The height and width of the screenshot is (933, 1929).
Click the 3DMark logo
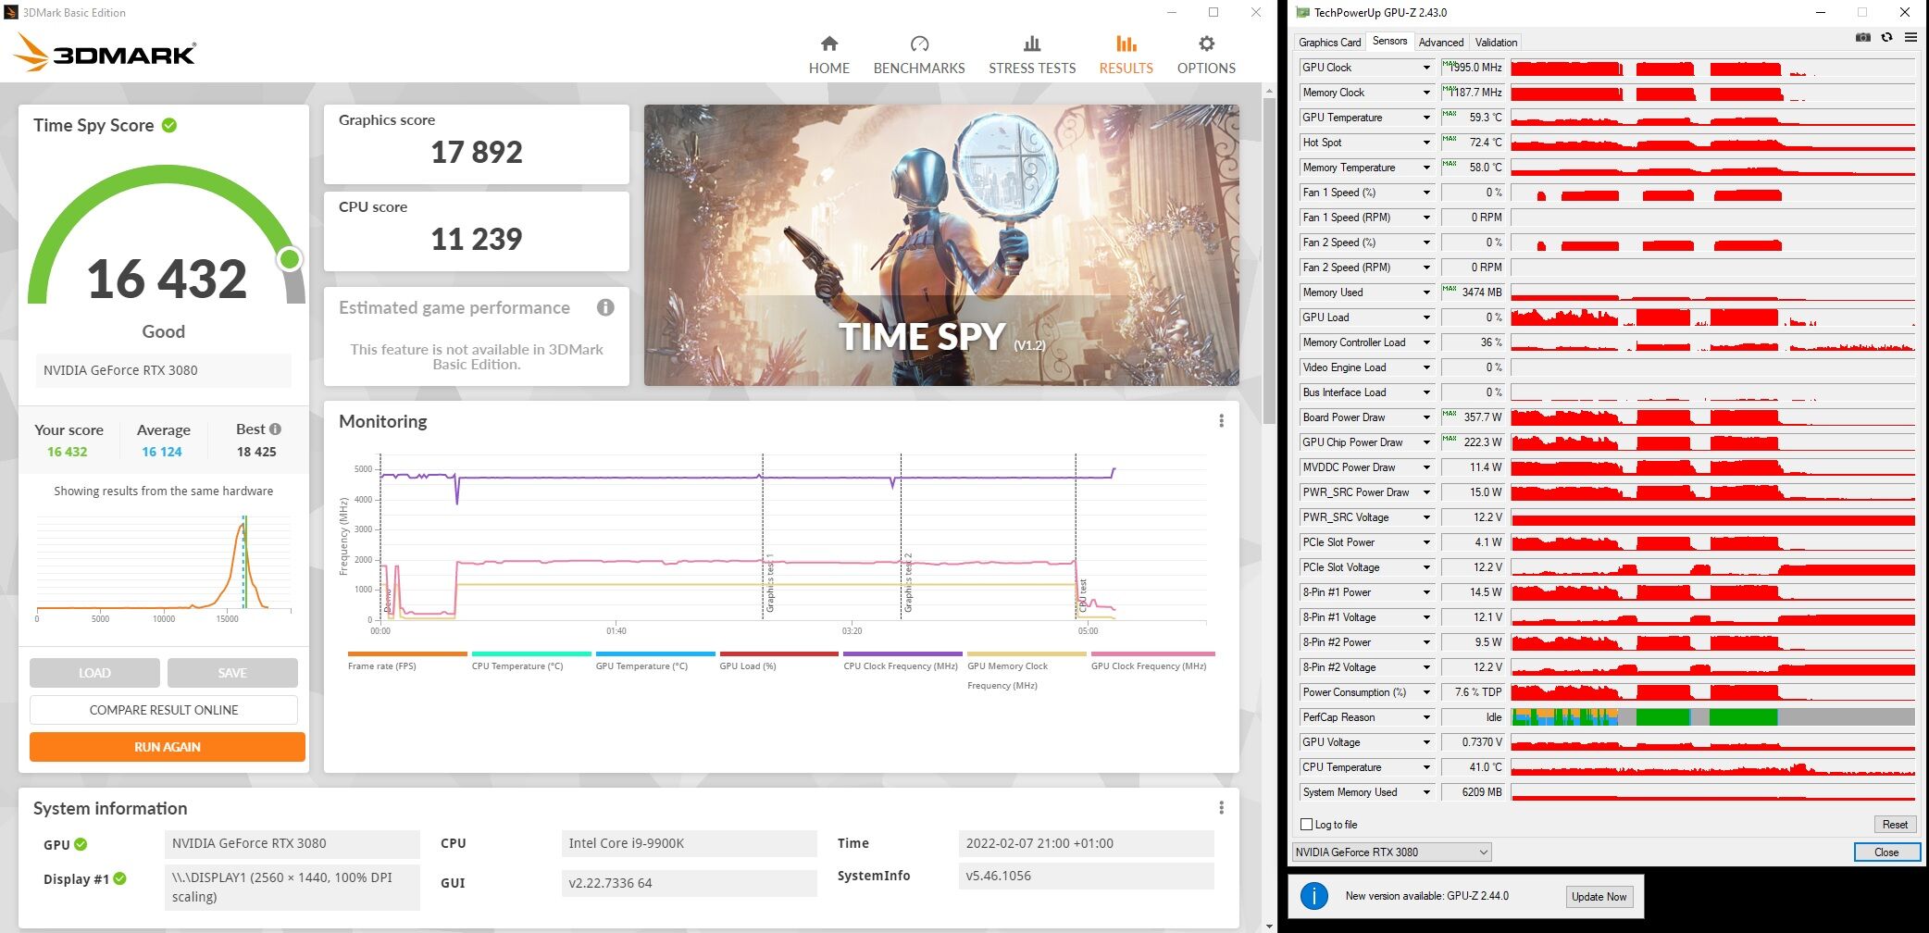point(104,53)
